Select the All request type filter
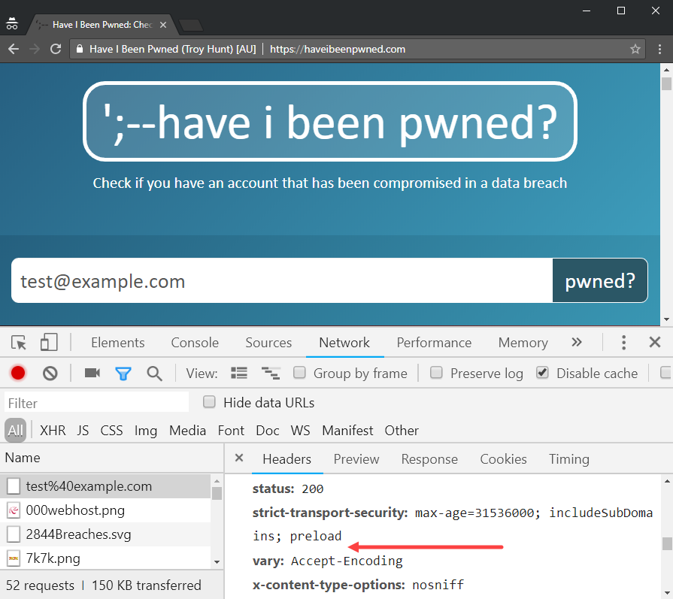 click(x=16, y=431)
